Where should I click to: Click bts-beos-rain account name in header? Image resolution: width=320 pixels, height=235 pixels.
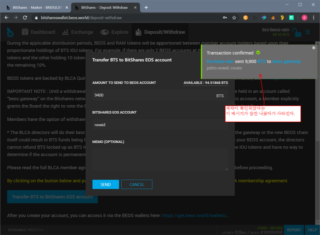tap(275, 30)
